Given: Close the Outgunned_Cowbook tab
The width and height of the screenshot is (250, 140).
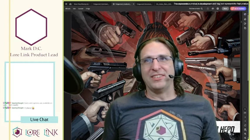Looking at the screenshot, I should pyautogui.click(x=133, y=4).
